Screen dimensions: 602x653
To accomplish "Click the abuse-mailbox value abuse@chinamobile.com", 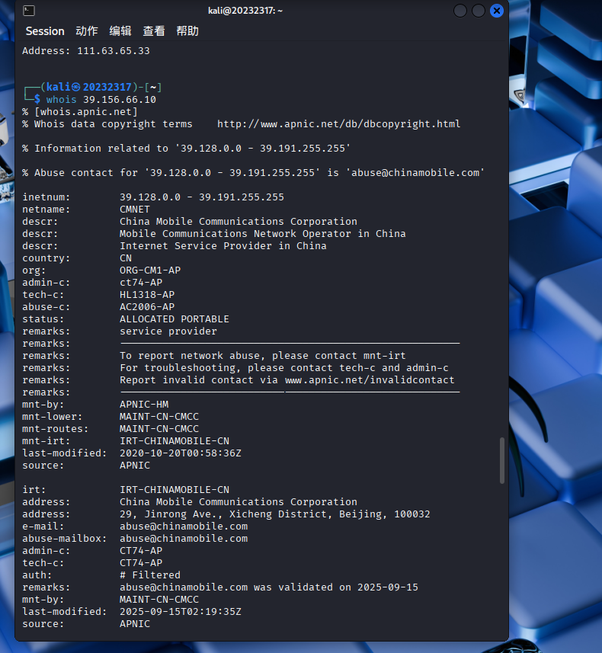I will click(184, 539).
